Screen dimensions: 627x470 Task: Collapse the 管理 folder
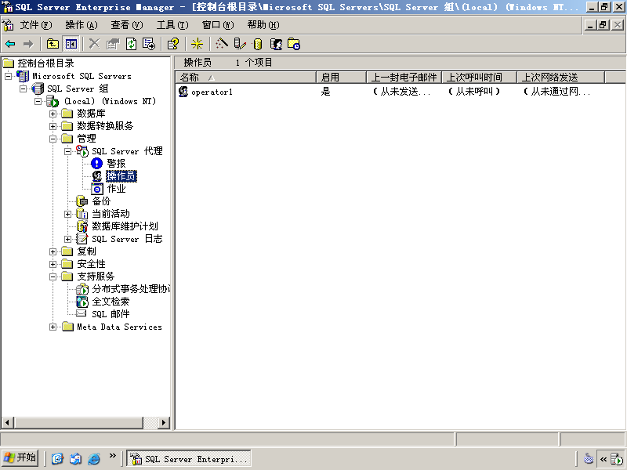(x=53, y=139)
